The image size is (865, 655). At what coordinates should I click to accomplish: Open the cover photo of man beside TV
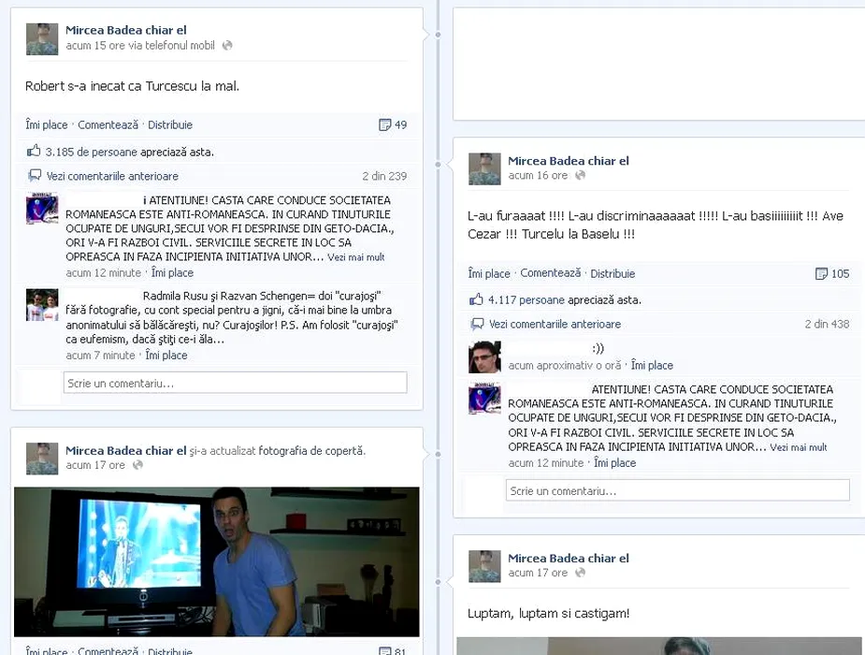click(217, 561)
